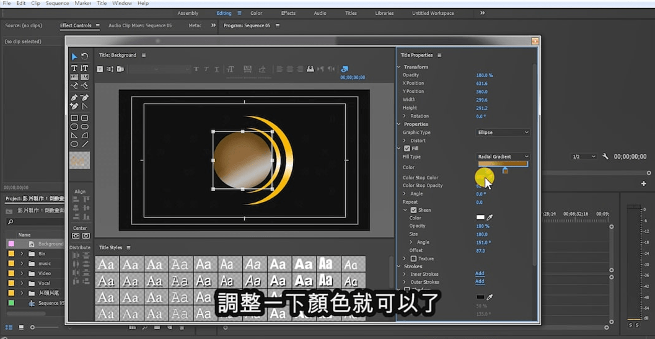This screenshot has height=339, width=655.
Task: Choose the horizontal Type tool
Action: pyautogui.click(x=74, y=68)
